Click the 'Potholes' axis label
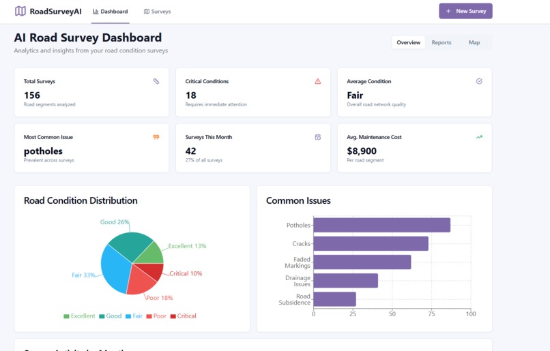This screenshot has height=351, width=550. pyautogui.click(x=298, y=225)
